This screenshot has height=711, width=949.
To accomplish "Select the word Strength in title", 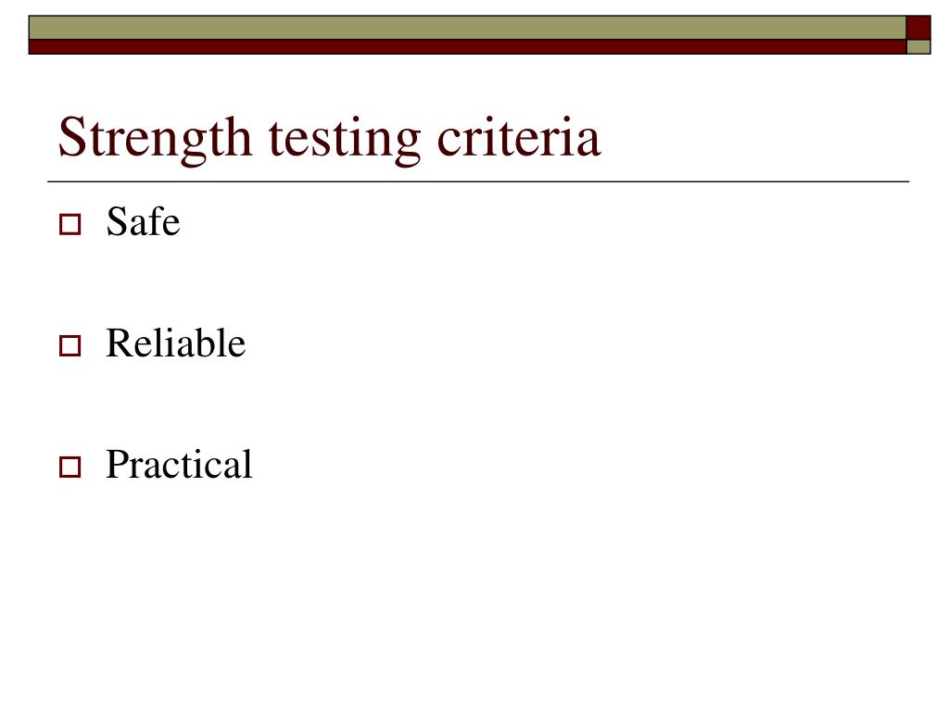I will 155,139.
